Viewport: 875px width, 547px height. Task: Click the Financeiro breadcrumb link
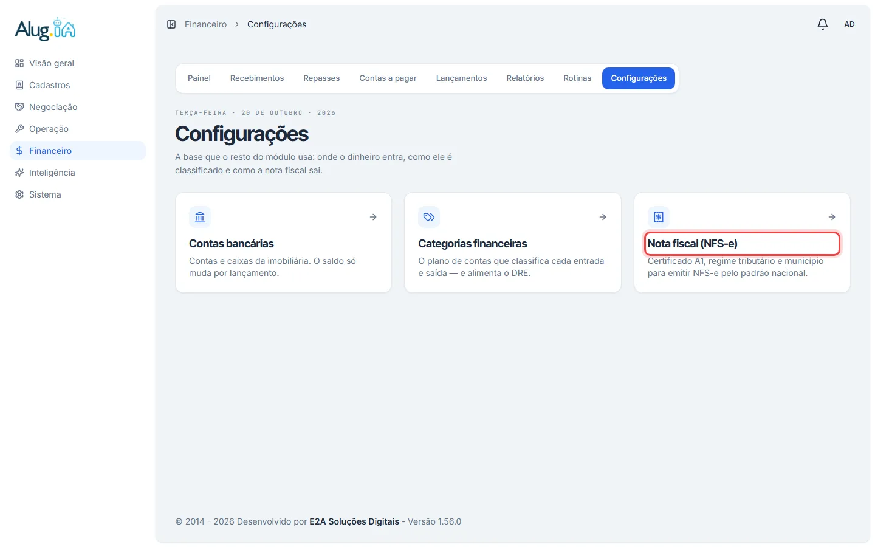205,24
